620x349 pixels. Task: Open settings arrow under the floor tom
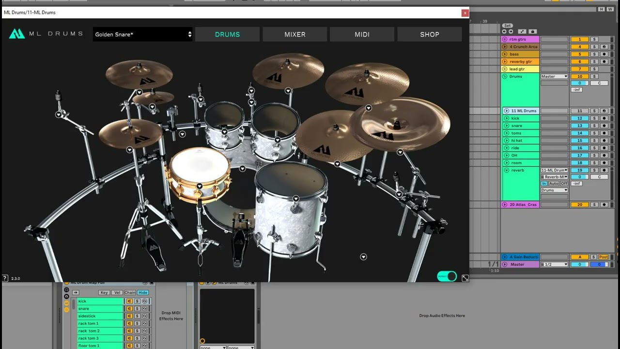coord(296,199)
